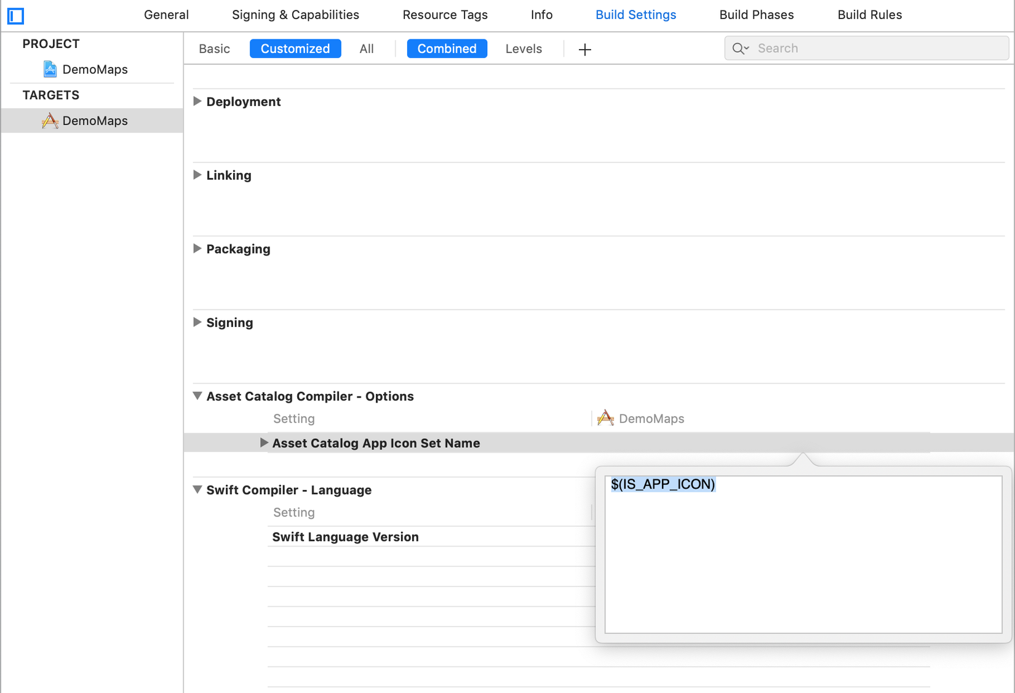Collapse Swift Compiler - Language section
This screenshot has height=693, width=1015.
[x=197, y=490]
